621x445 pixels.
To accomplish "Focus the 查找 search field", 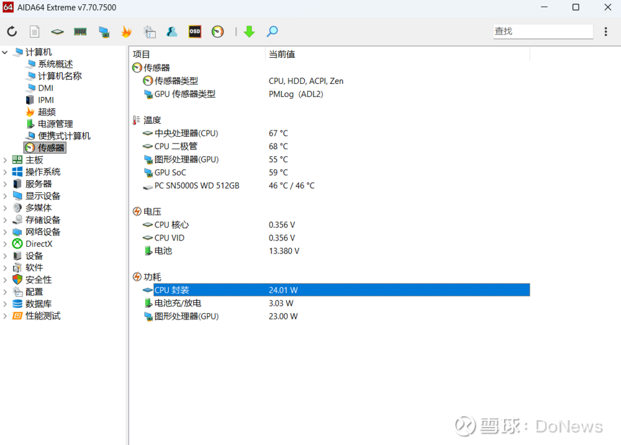I will [543, 31].
